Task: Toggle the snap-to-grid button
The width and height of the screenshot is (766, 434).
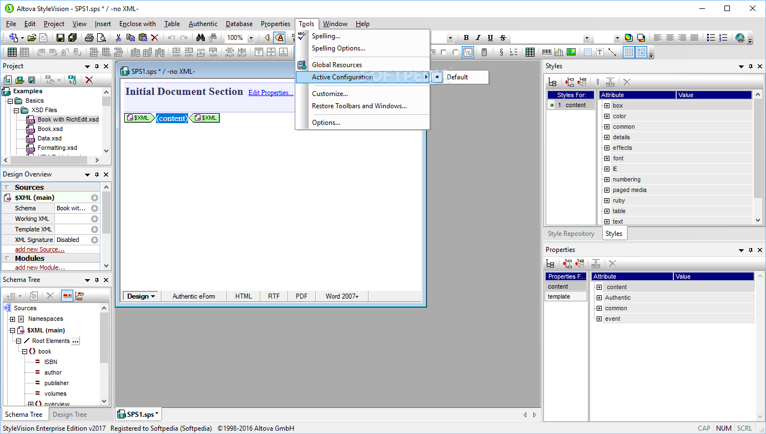Action: 641,52
